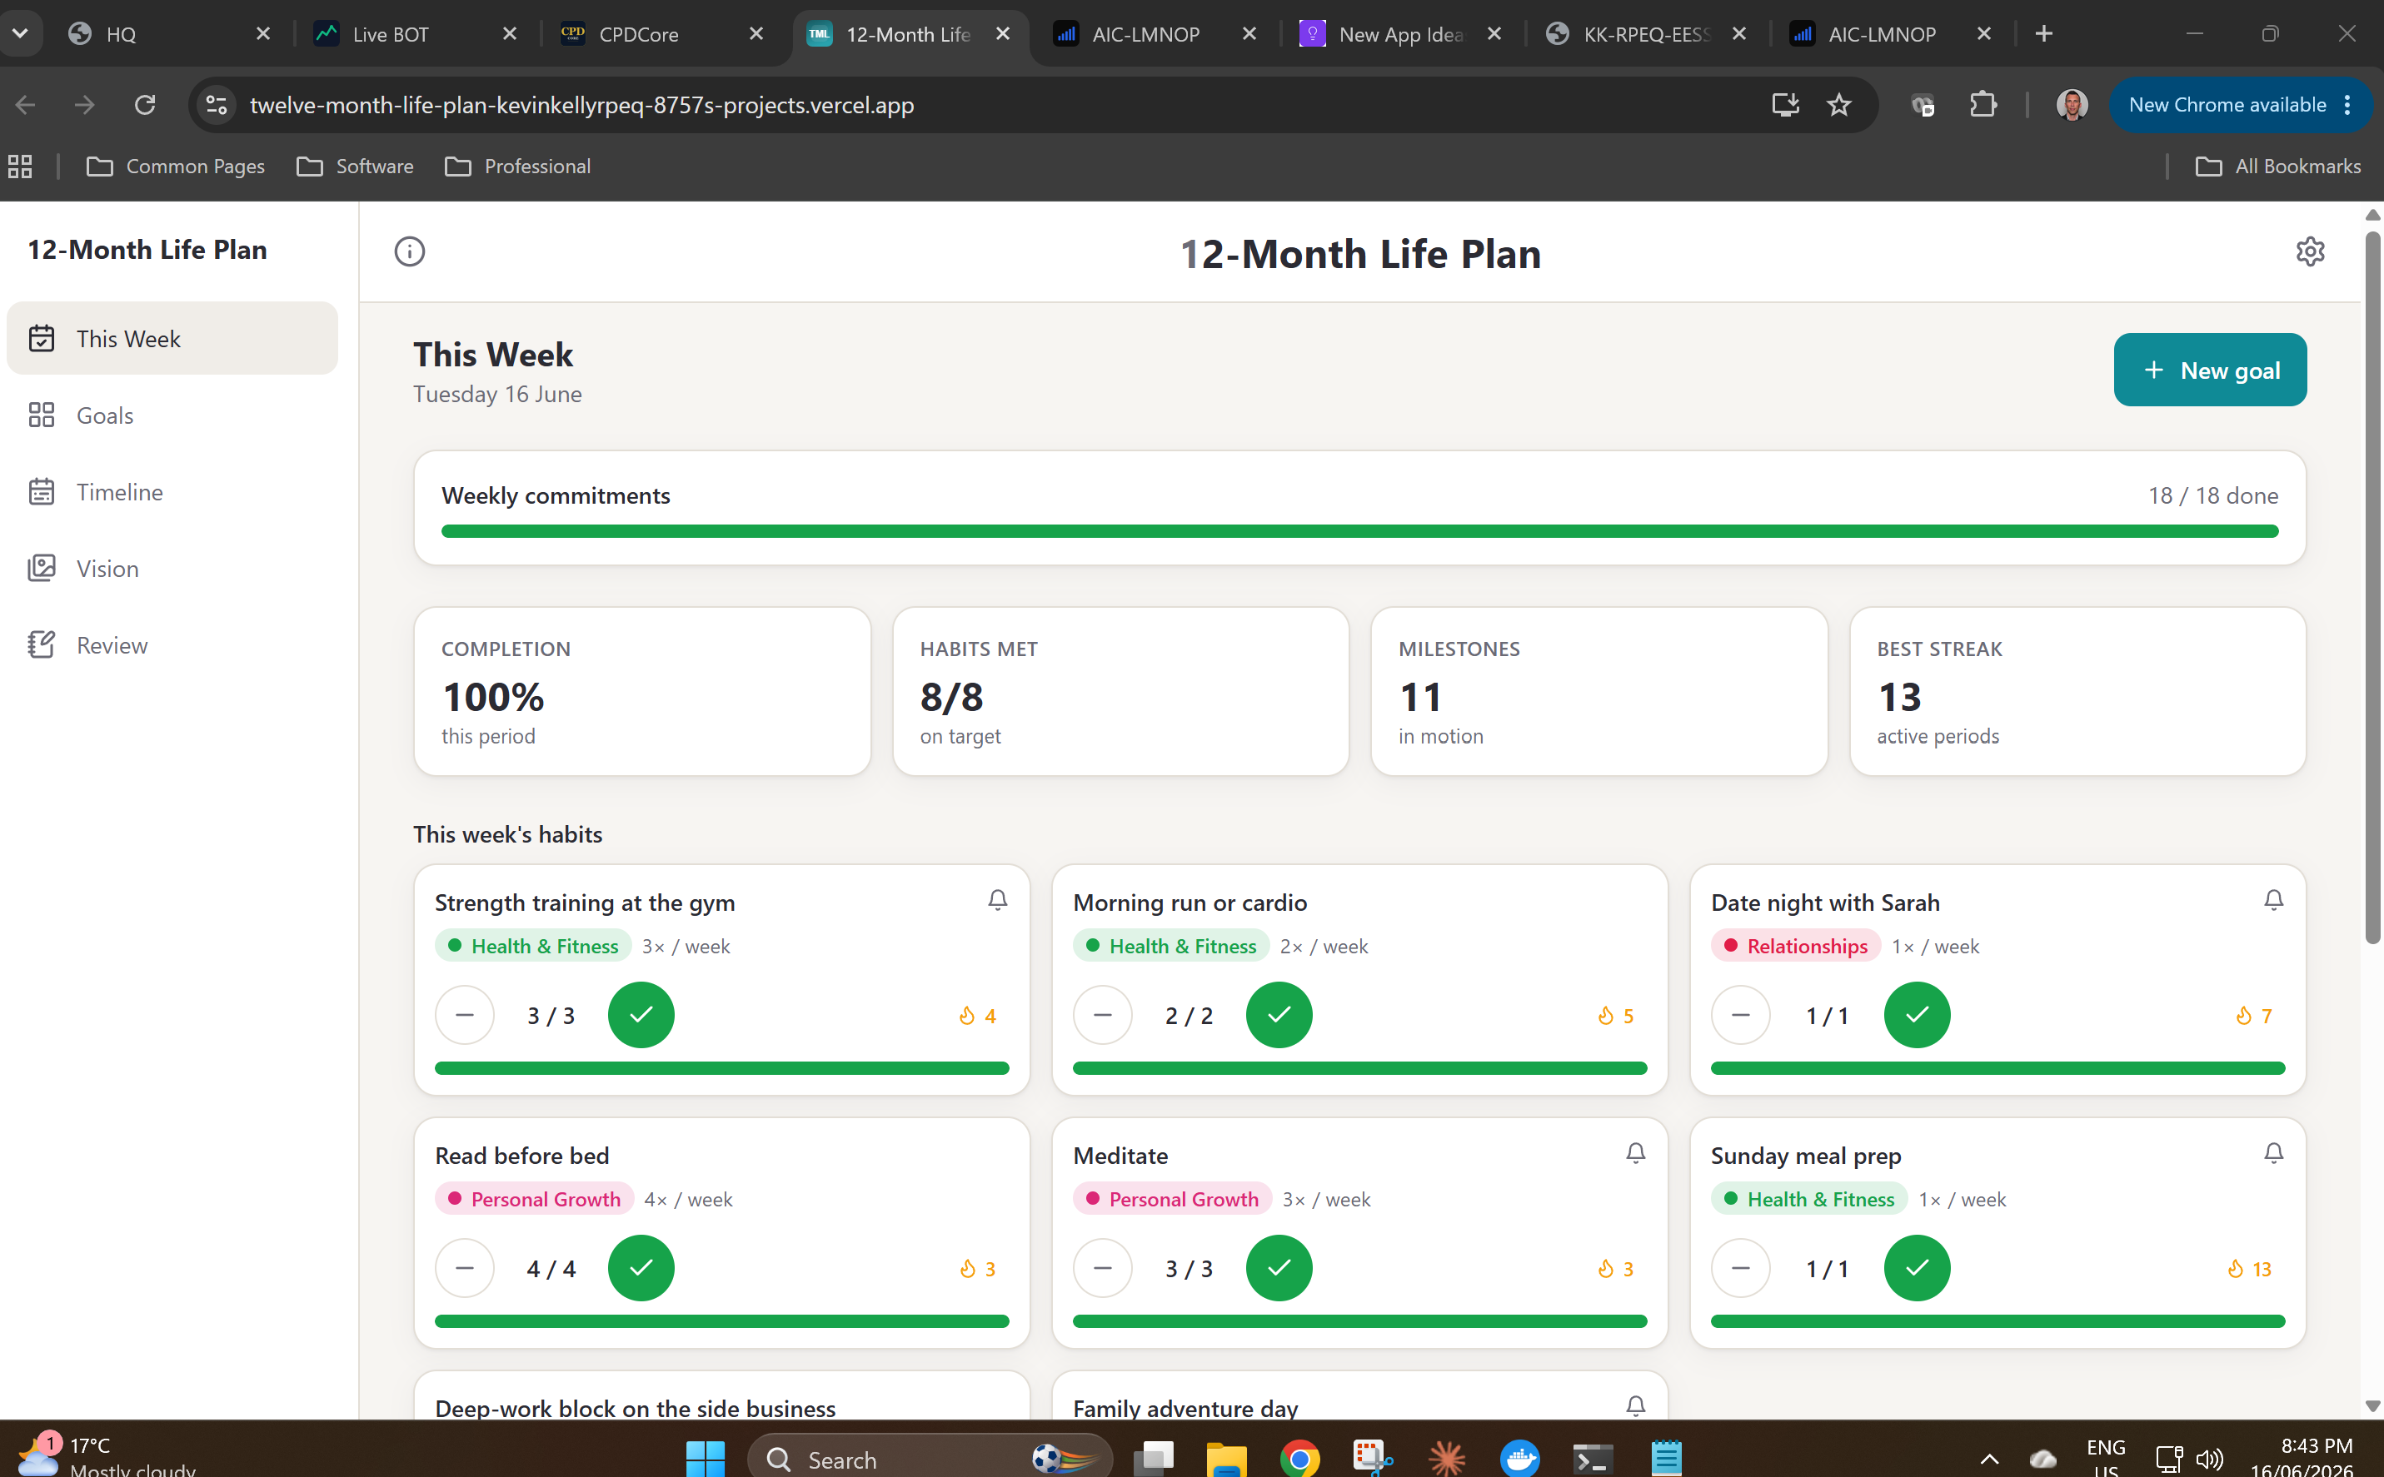Open the settings gear in the header
Viewport: 2384px width, 1477px height.
point(2310,252)
